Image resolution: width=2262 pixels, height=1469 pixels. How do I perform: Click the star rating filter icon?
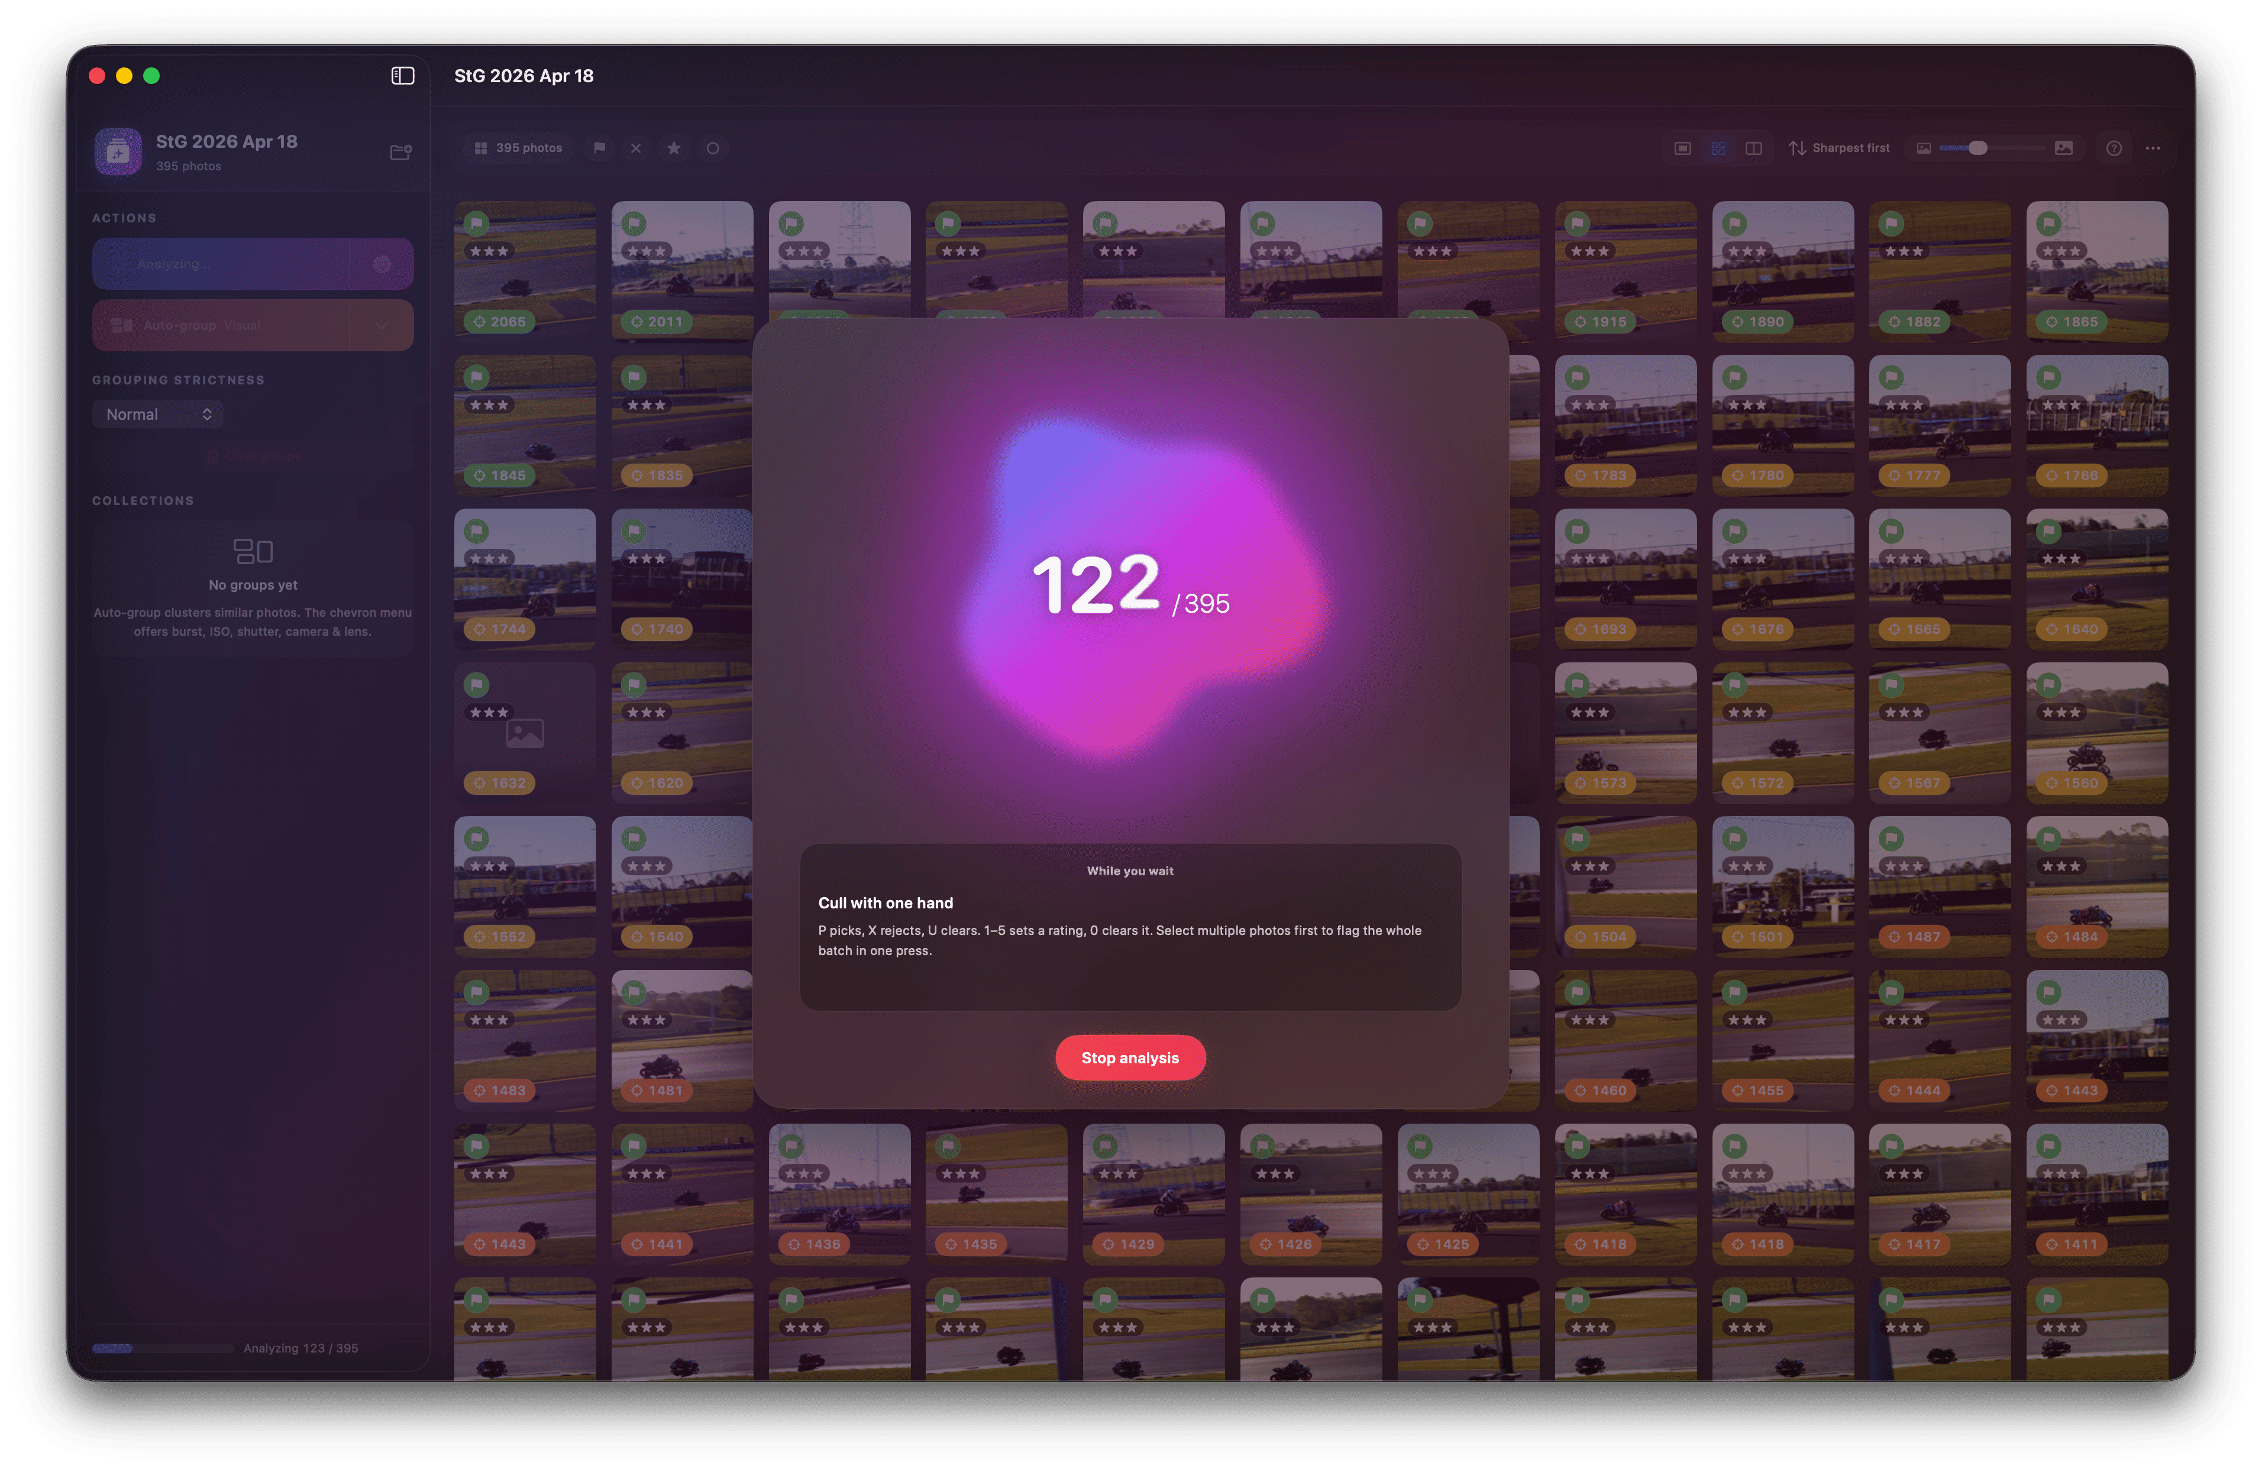coord(674,148)
